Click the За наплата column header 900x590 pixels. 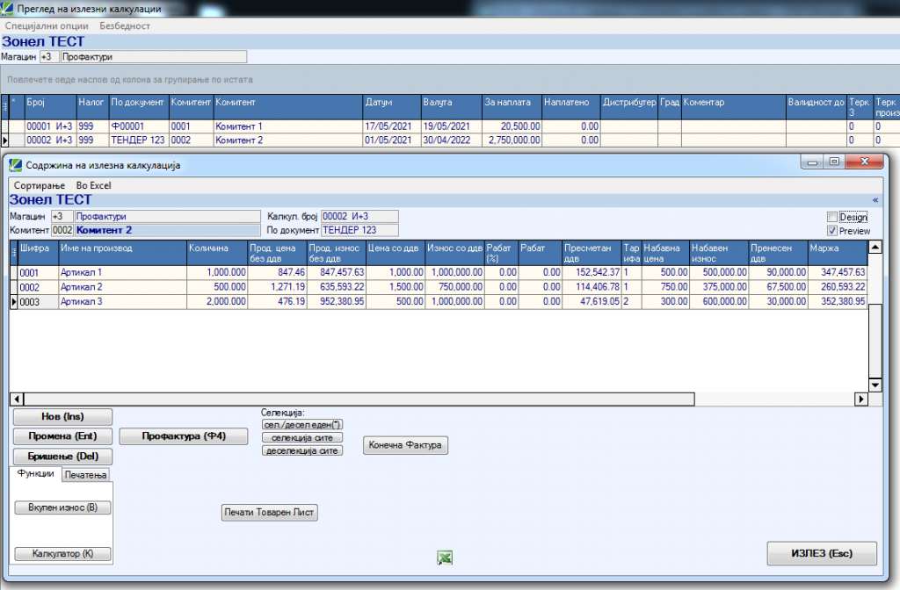click(x=512, y=107)
